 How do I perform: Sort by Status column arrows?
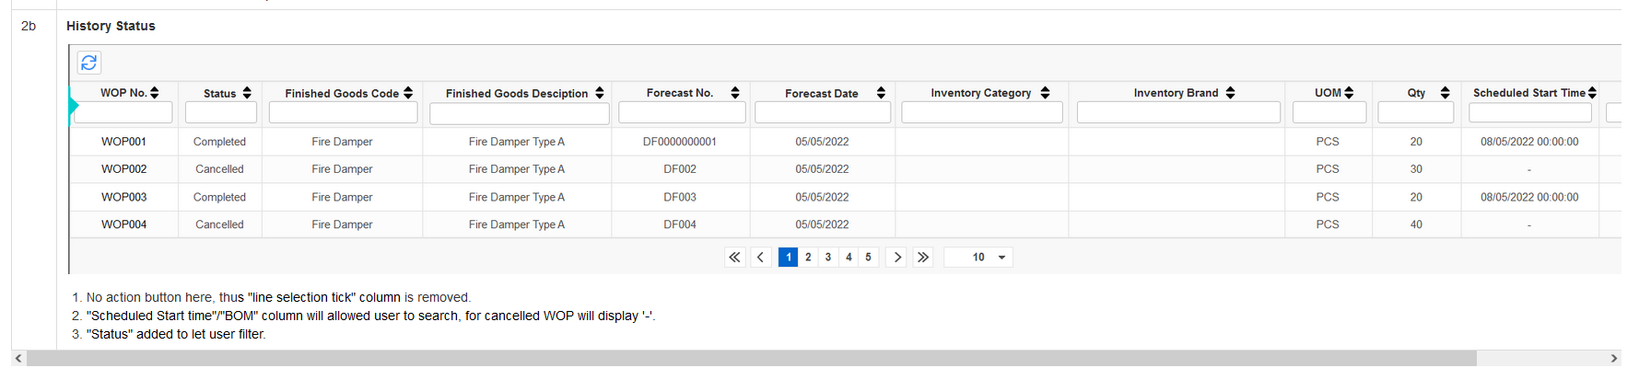247,93
